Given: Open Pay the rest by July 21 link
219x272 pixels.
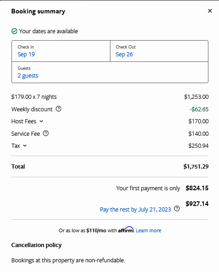Looking at the screenshot, I should tap(135, 209).
